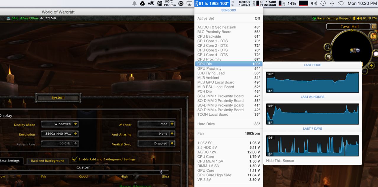378x187 pixels.
Task: Open the Monitor dropdown set to iMac
Action: point(157,124)
